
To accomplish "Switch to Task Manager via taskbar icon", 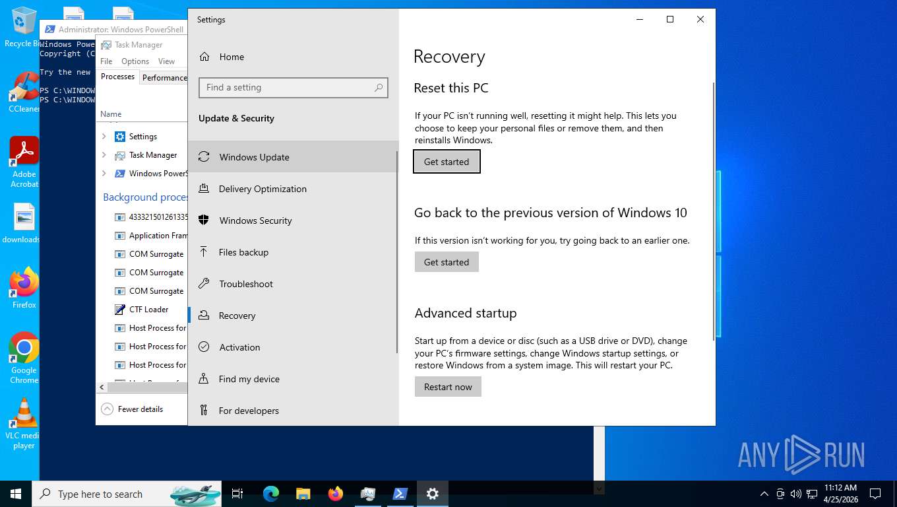I will tap(368, 494).
